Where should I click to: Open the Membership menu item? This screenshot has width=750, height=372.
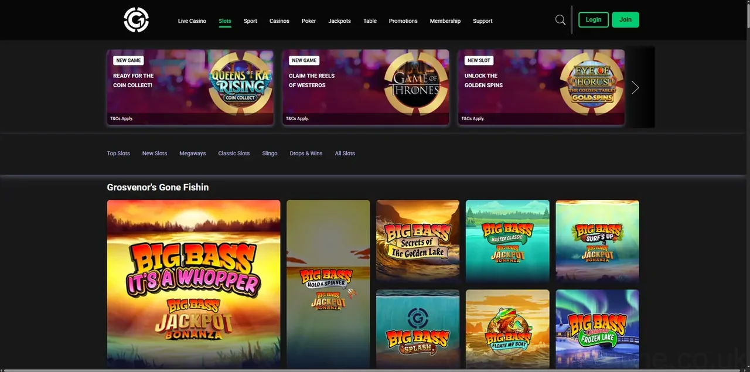[445, 21]
